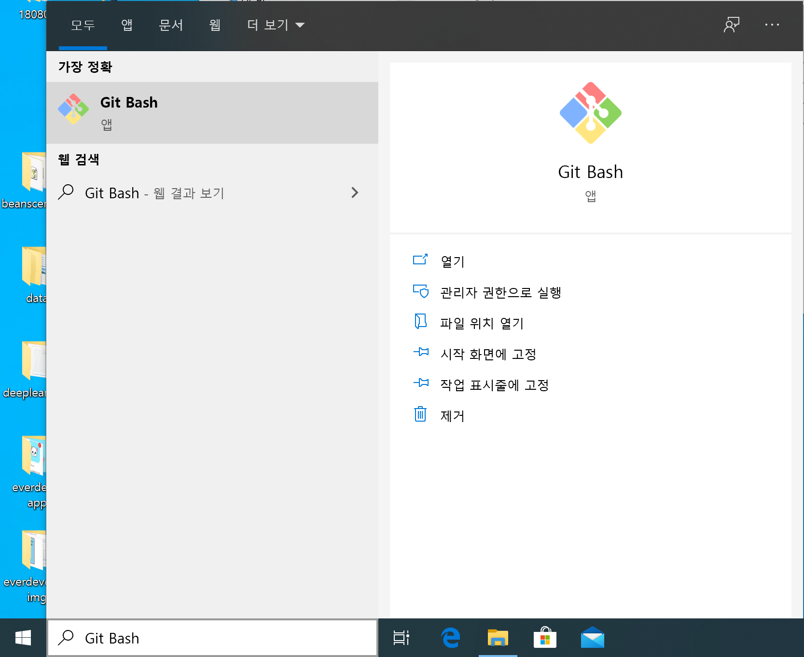
Task: Open the feedback person icon in header
Action: pos(732,25)
